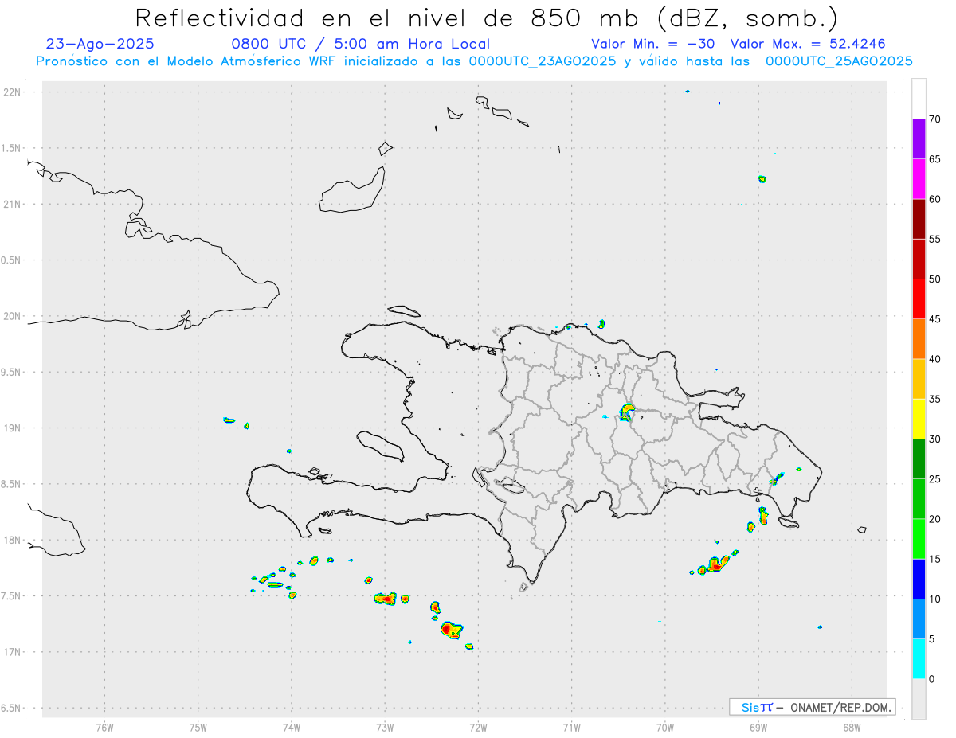956x738 pixels.
Task: Click the magenta 60–65 dBZ colorbar segment
Action: 919,179
